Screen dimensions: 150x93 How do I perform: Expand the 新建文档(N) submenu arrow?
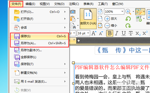[65, 73]
